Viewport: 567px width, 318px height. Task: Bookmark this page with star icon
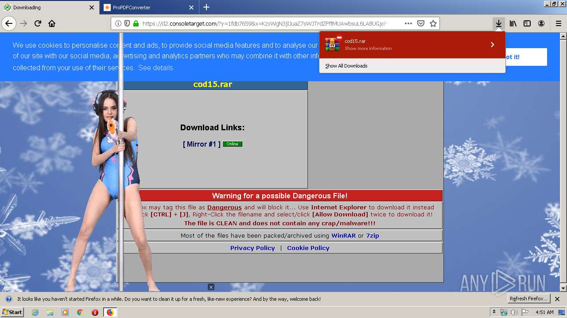(433, 23)
